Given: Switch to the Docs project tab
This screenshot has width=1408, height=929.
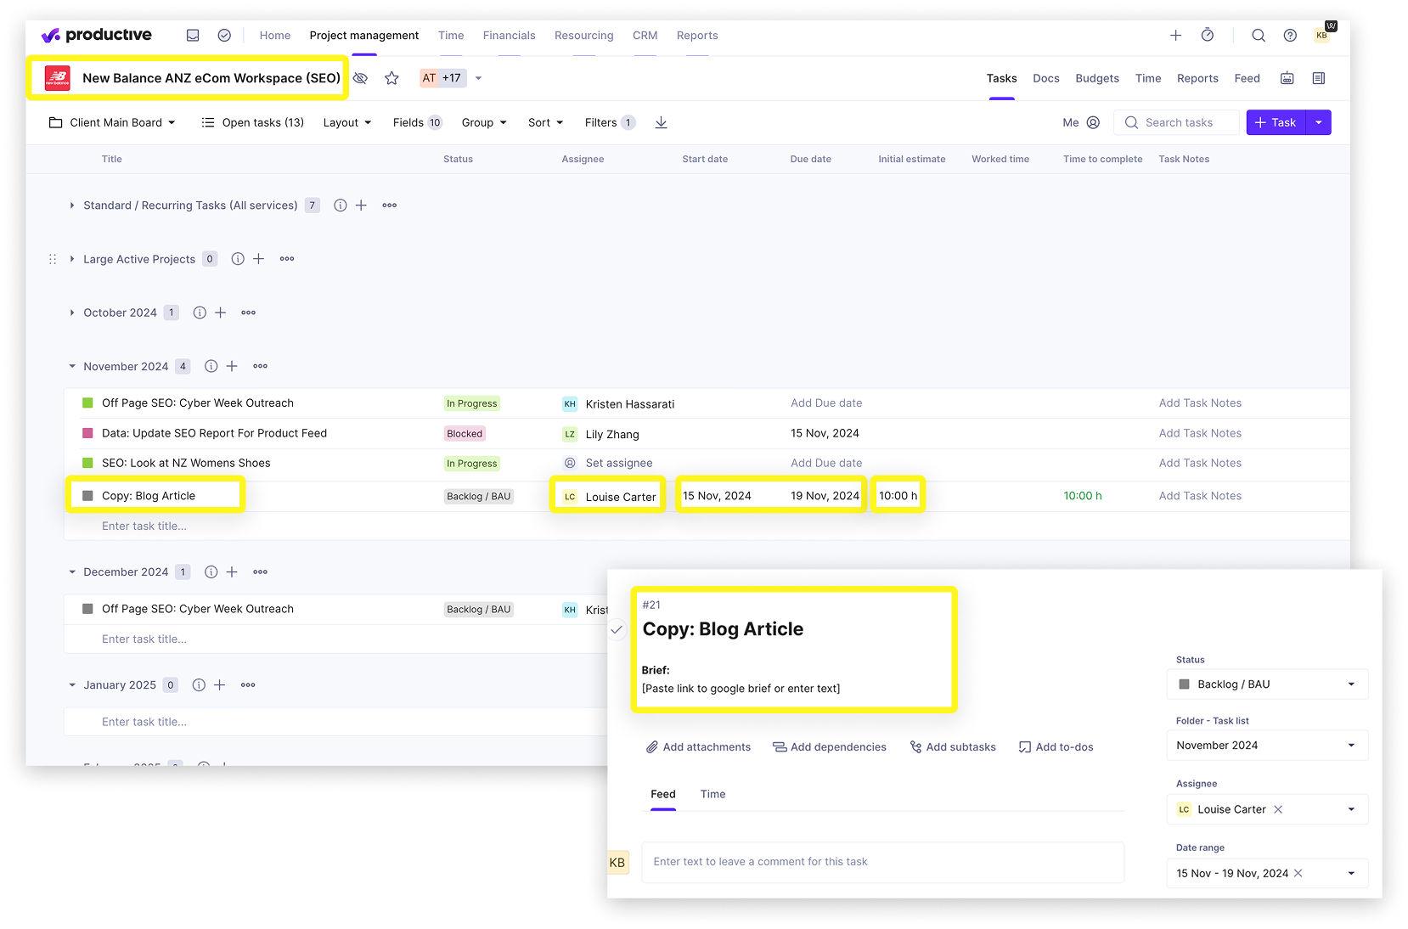Looking at the screenshot, I should coord(1045,78).
